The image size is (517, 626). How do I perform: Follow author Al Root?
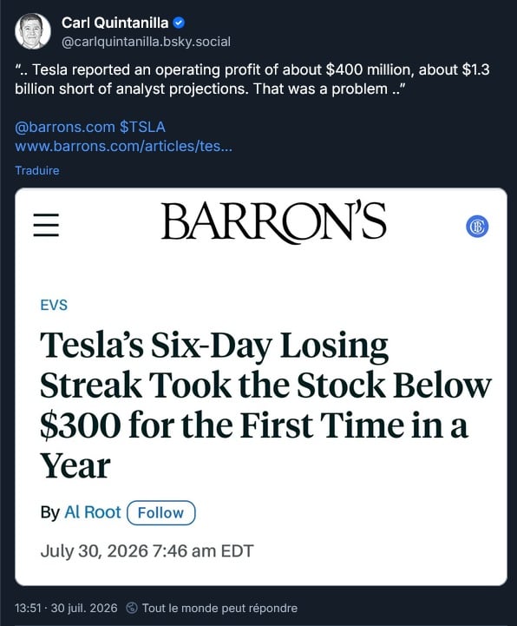pyautogui.click(x=161, y=512)
